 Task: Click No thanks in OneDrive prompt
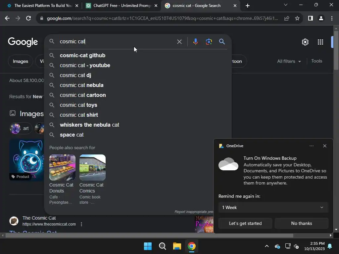[x=301, y=223]
